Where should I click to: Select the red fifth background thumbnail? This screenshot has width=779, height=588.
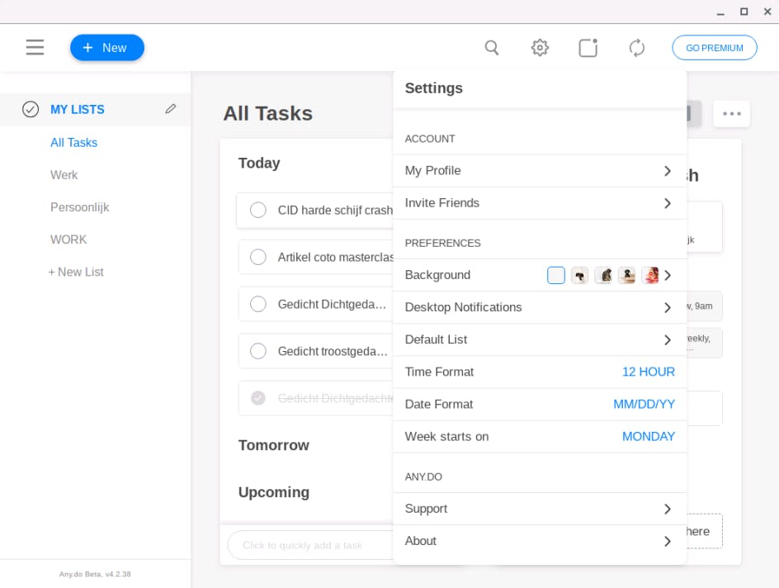(x=650, y=275)
